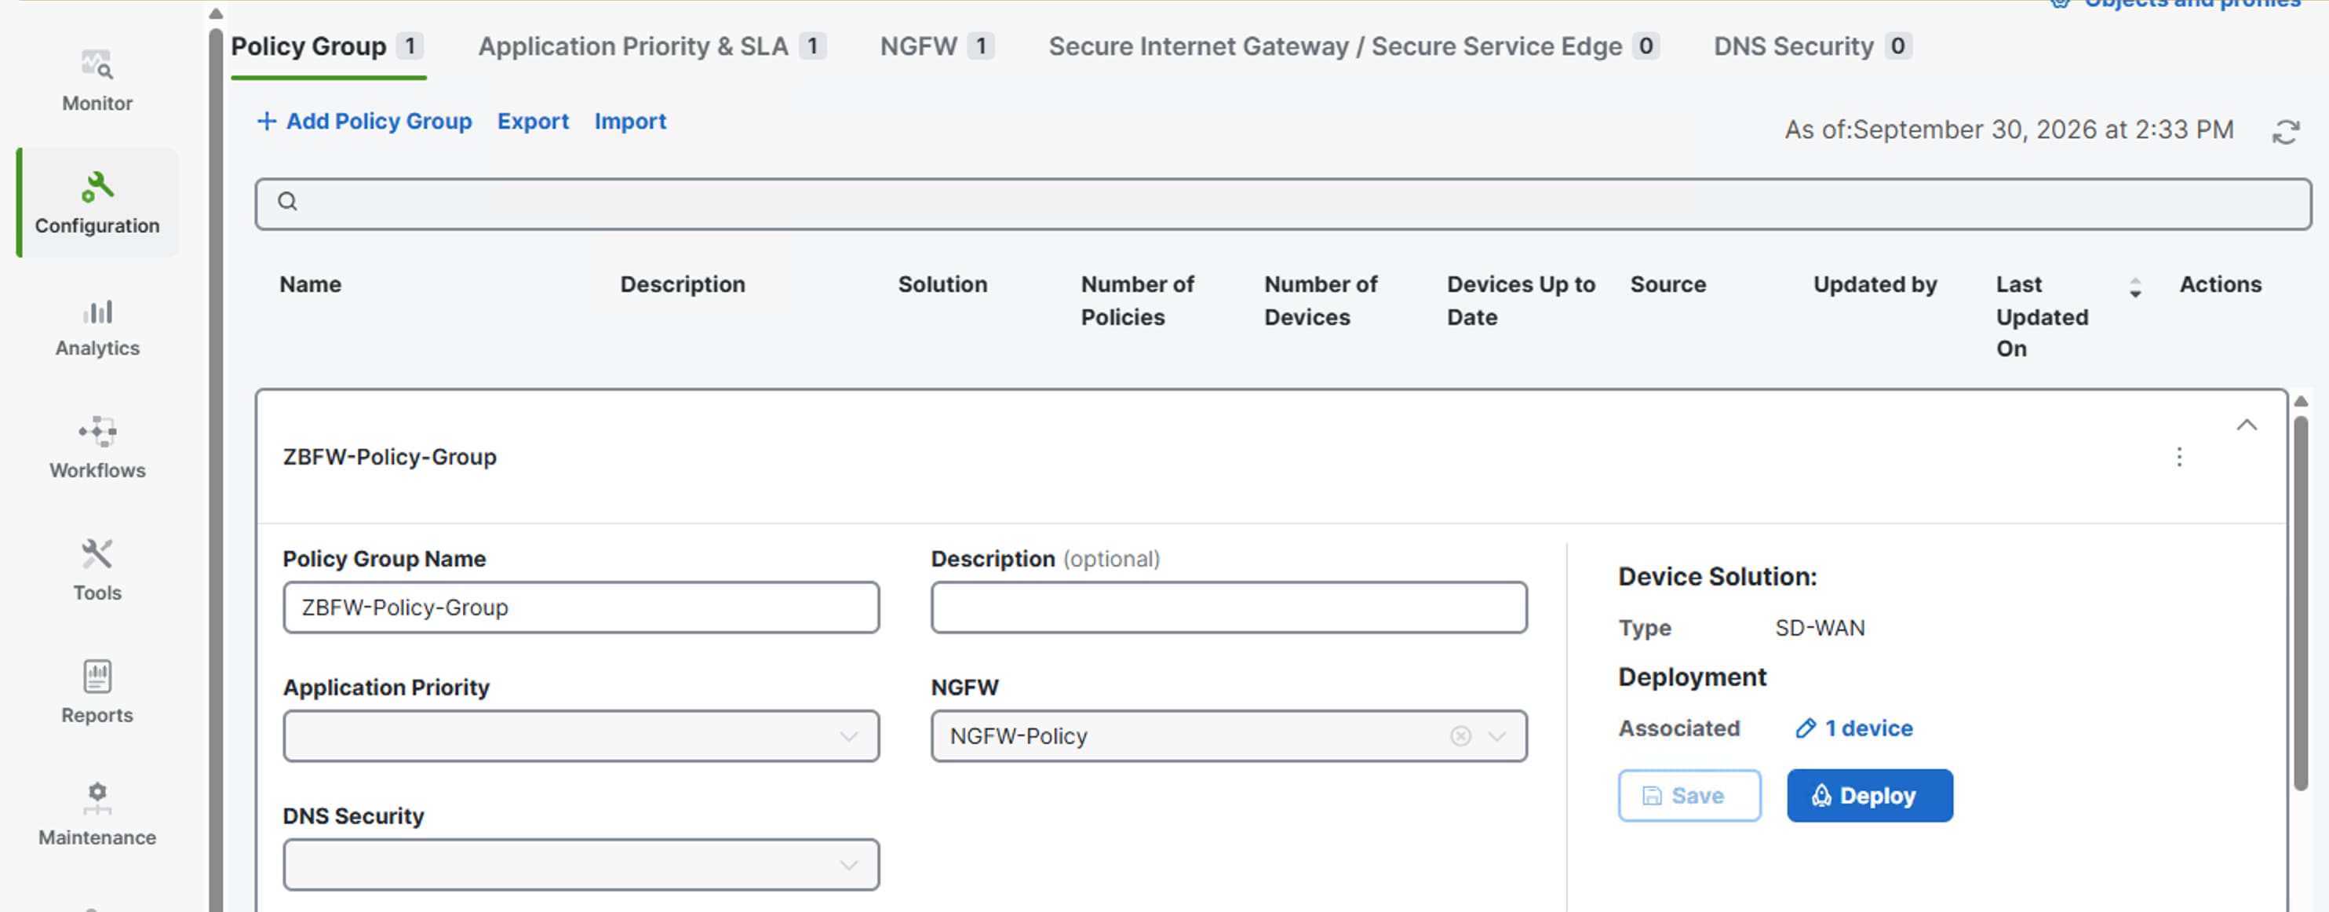The height and width of the screenshot is (912, 2329).
Task: Clear the selected NGFW-Policy value
Action: point(1460,735)
